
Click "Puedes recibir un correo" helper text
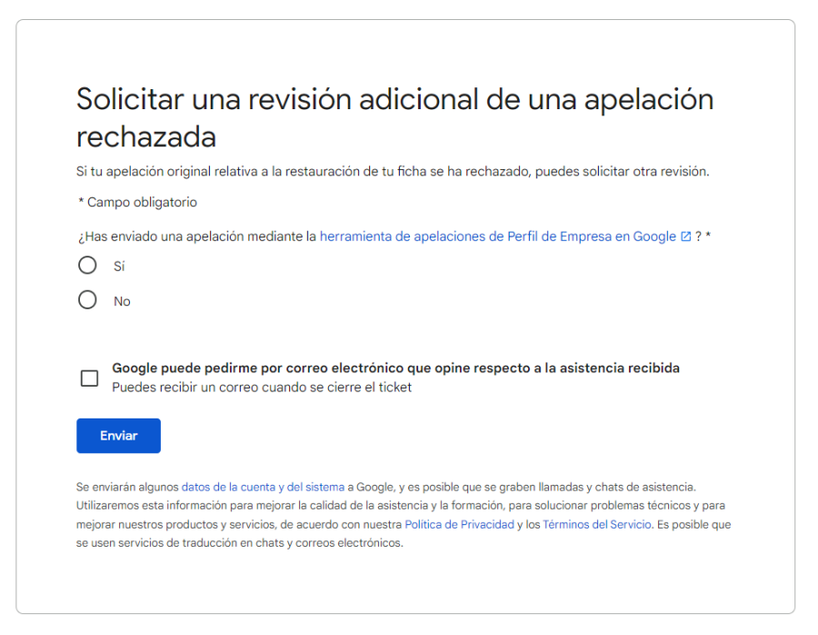[x=262, y=388]
